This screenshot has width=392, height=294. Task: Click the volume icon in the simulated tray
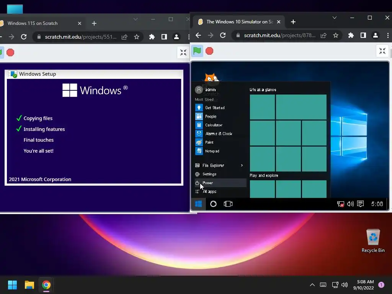(350, 204)
